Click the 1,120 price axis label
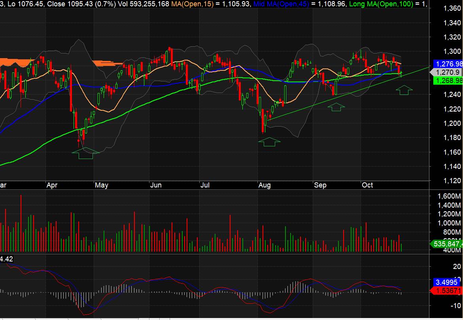This screenshot has height=320, width=463. 452,181
